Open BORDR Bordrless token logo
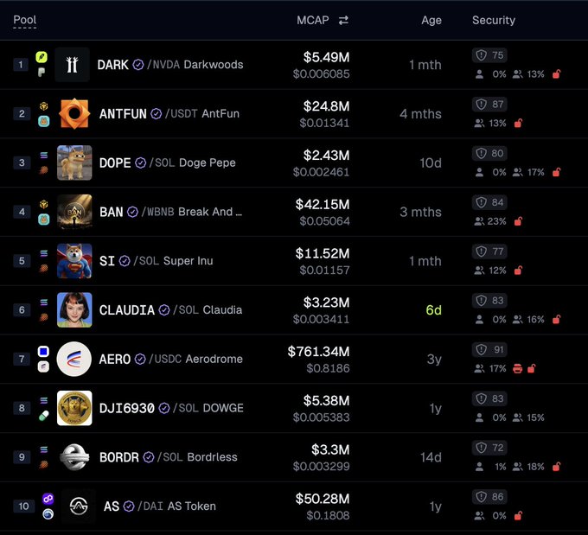 click(74, 457)
